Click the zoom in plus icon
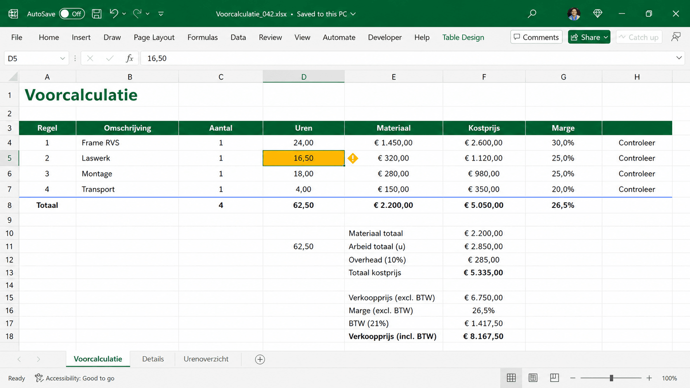The image size is (690, 388). tap(649, 378)
